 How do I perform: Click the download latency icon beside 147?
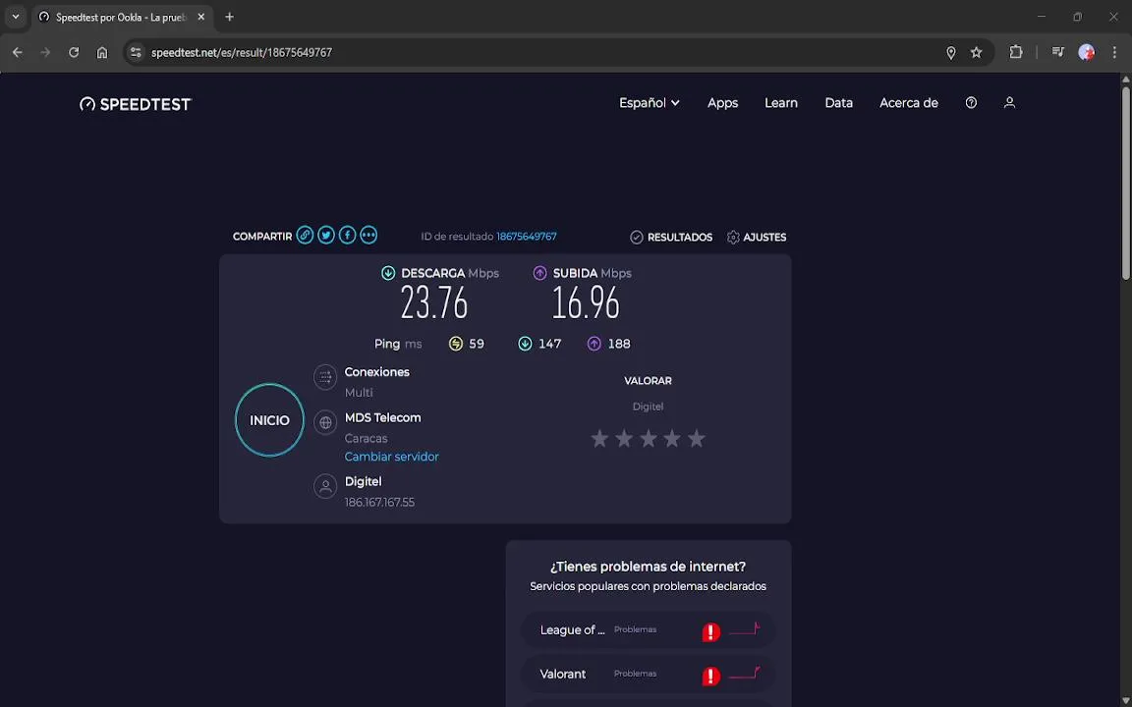click(525, 344)
